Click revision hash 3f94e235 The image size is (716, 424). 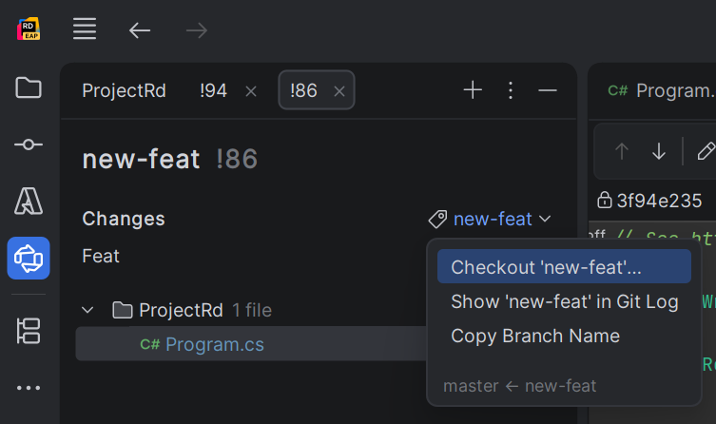659,201
